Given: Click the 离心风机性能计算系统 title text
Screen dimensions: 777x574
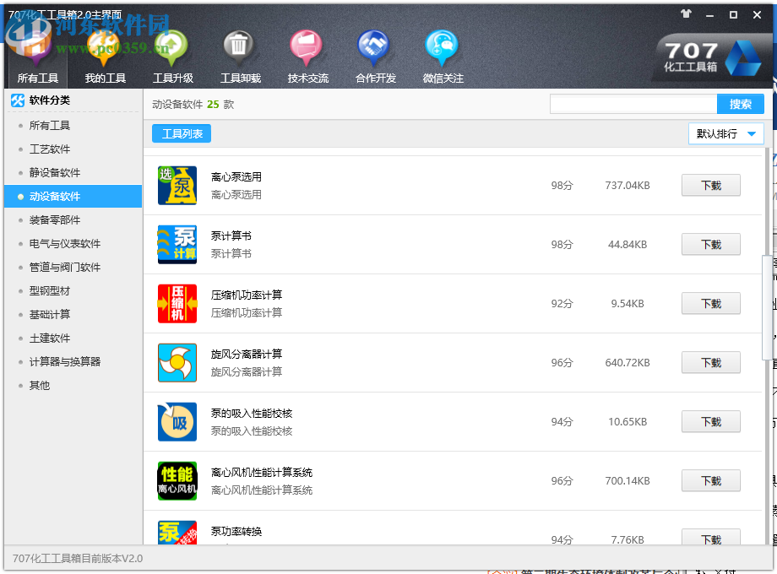Looking at the screenshot, I should coord(262,473).
